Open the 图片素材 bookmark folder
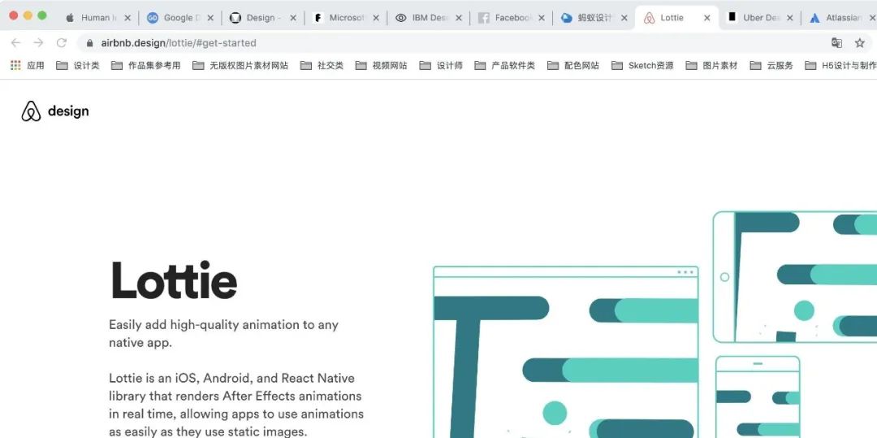 pos(711,66)
